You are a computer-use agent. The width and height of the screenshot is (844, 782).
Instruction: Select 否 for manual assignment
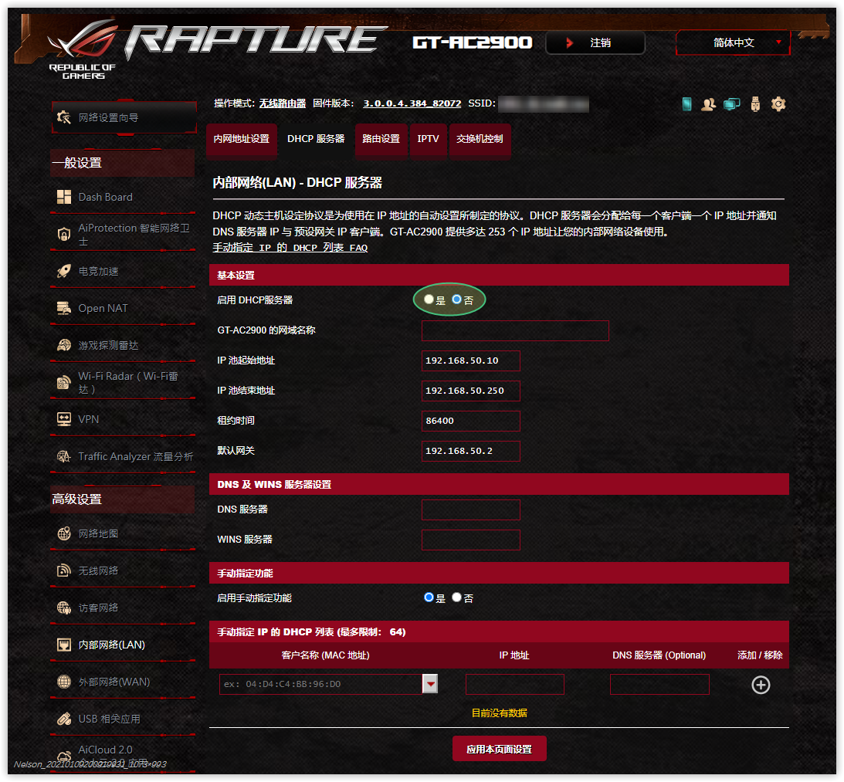[x=456, y=598]
